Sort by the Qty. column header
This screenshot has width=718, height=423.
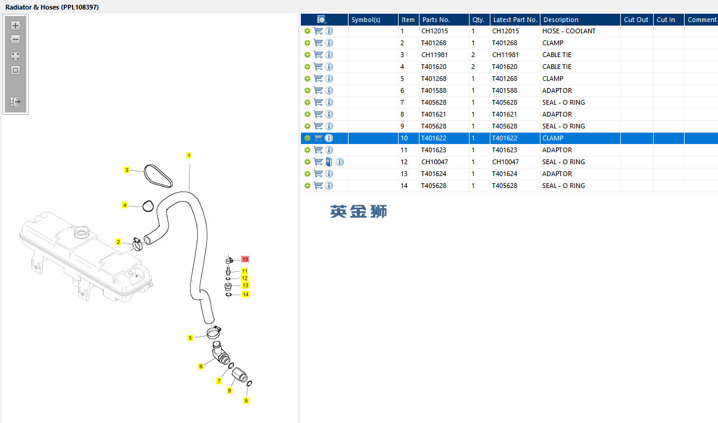pyautogui.click(x=480, y=20)
